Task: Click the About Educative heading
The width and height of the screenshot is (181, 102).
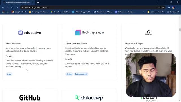Action: (x=13, y=44)
